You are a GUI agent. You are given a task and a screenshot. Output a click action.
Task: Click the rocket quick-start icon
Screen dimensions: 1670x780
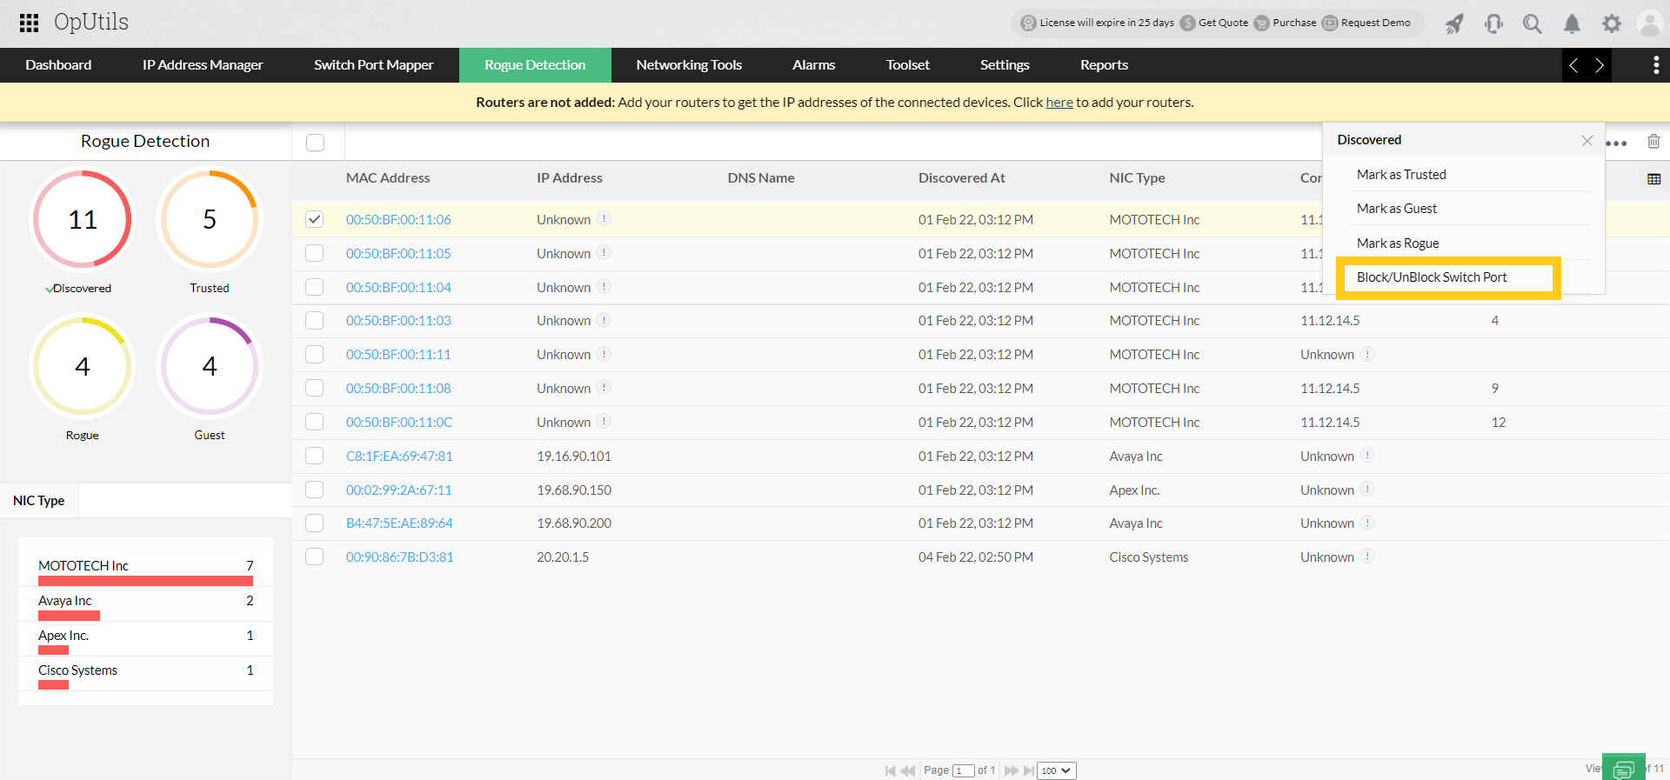click(1454, 23)
